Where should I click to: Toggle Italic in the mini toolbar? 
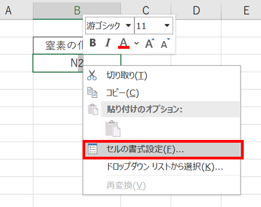pyautogui.click(x=108, y=43)
